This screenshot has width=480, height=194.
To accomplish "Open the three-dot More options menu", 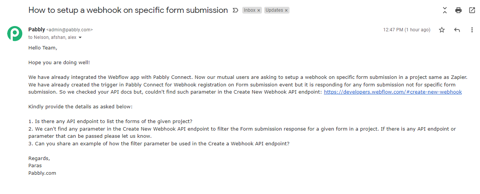I will coord(472,30).
